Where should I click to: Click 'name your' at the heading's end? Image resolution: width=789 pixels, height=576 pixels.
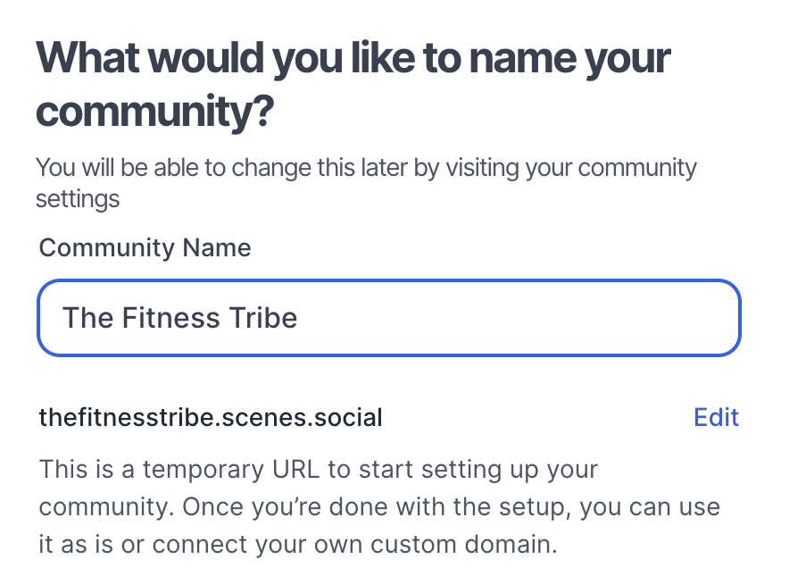tap(569, 60)
